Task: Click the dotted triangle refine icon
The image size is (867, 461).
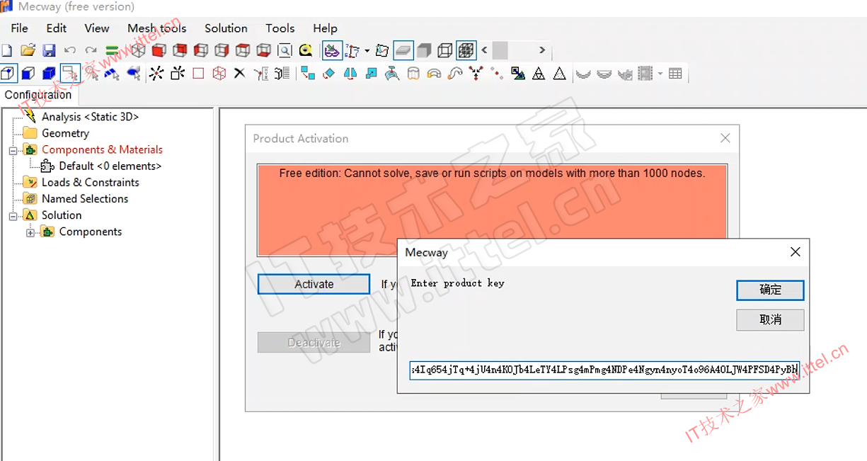Action: tap(560, 73)
